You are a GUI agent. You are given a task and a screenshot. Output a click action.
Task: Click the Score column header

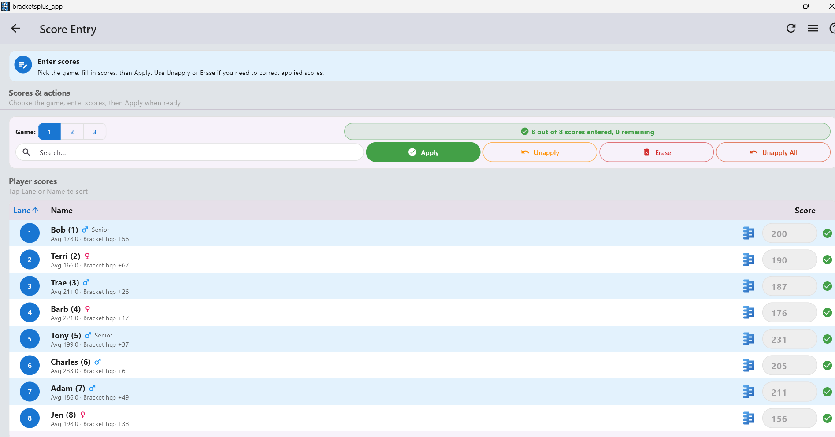pos(805,211)
